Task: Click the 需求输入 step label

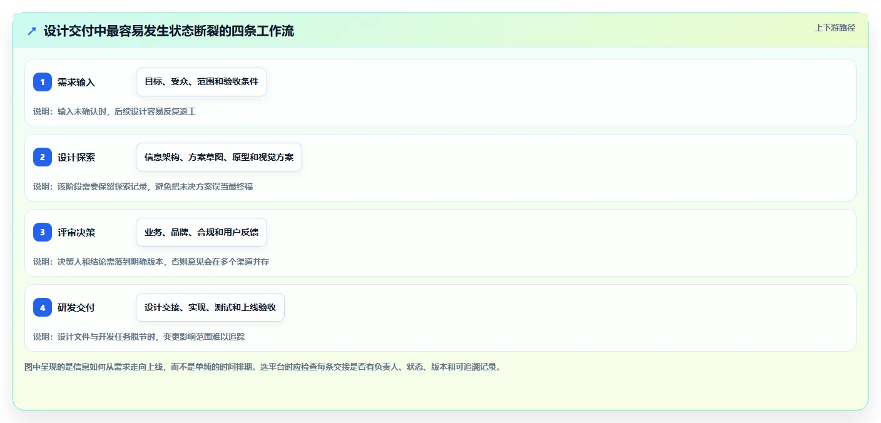Action: [76, 82]
